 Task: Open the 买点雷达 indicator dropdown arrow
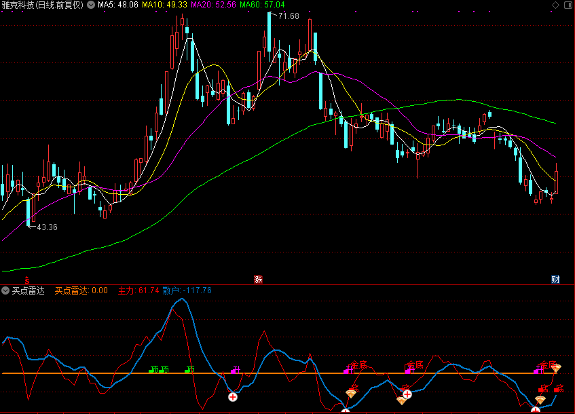click(x=6, y=290)
